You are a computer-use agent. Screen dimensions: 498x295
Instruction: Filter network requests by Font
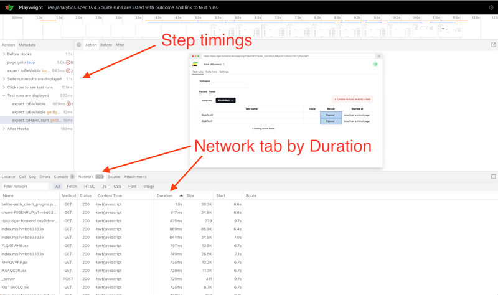133,187
